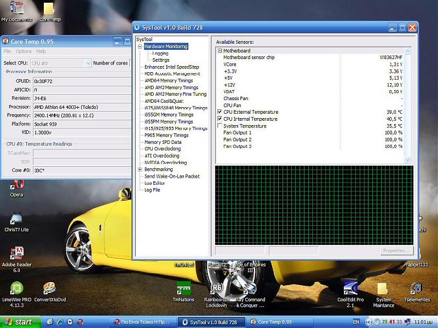Click Core Temp title bar icon
This screenshot has width=438, height=328.
pos(5,42)
